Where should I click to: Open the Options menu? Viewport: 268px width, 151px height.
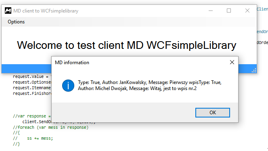[16, 22]
